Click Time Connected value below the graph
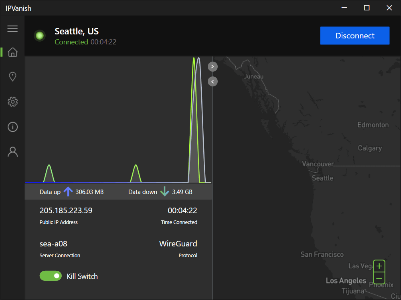 click(182, 210)
